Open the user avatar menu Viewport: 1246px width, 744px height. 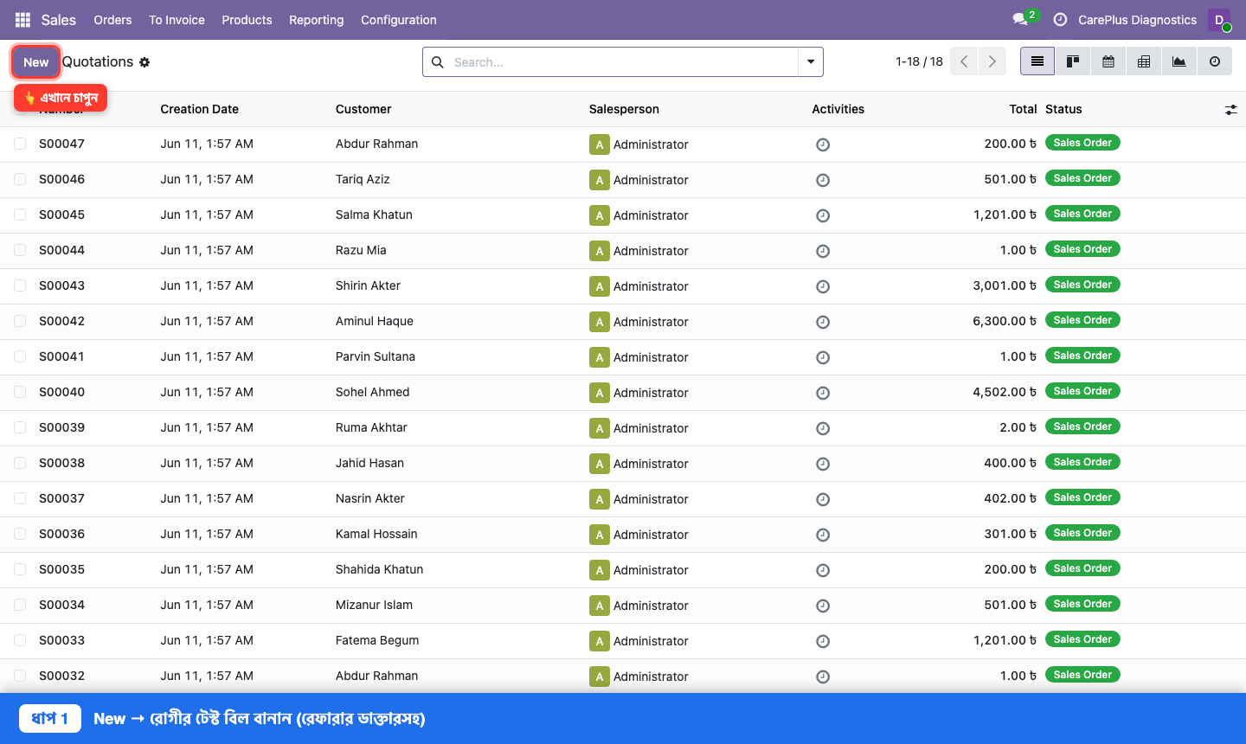(x=1219, y=20)
